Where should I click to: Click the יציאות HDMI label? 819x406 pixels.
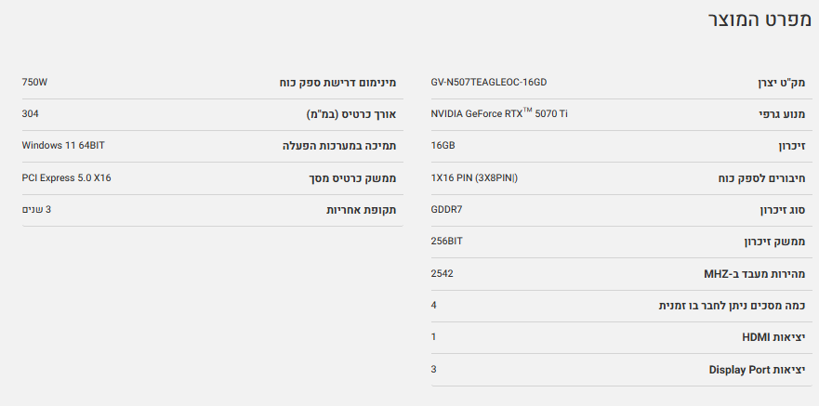click(x=773, y=337)
